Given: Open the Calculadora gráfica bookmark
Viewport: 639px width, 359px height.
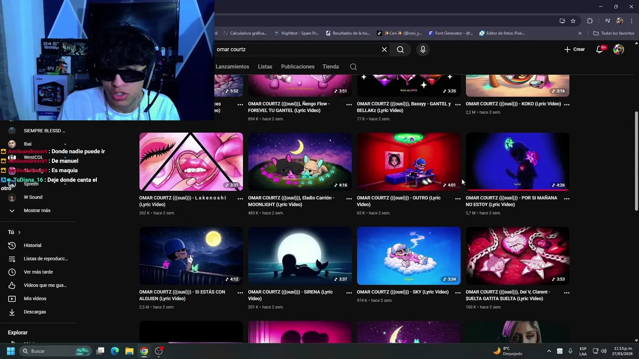Looking at the screenshot, I should coord(245,33).
